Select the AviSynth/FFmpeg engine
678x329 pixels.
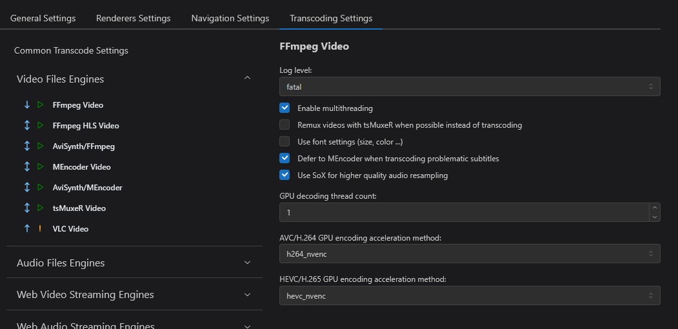[x=83, y=146]
